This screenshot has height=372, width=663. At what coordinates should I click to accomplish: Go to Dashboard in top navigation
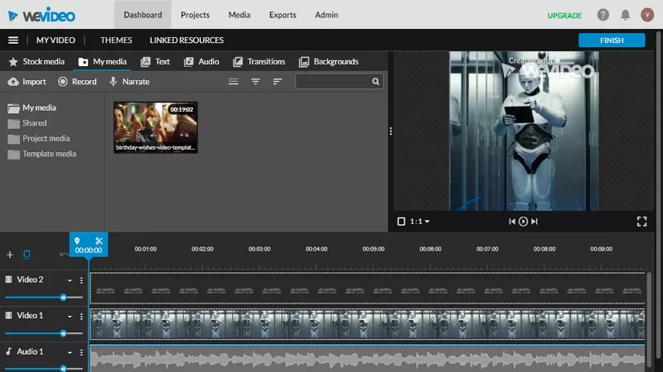click(x=143, y=15)
